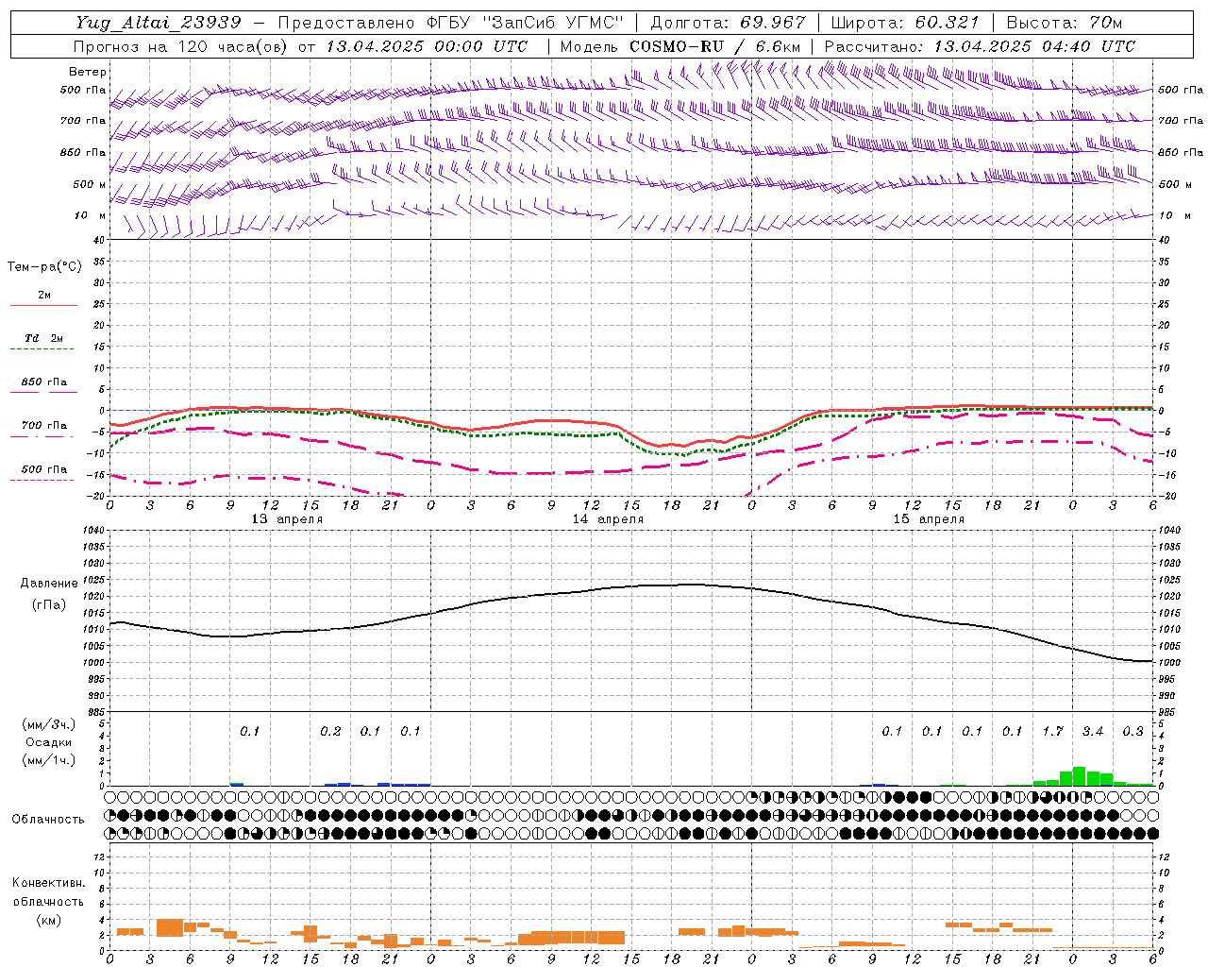The width and height of the screenshot is (1208, 967).
Task: Click the 700 гПа temperature legend entry
Action: [x=44, y=425]
